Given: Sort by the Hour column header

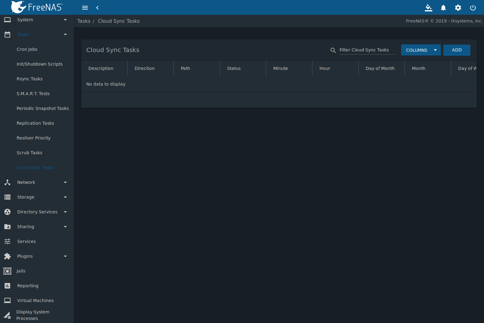Looking at the screenshot, I should (325, 68).
